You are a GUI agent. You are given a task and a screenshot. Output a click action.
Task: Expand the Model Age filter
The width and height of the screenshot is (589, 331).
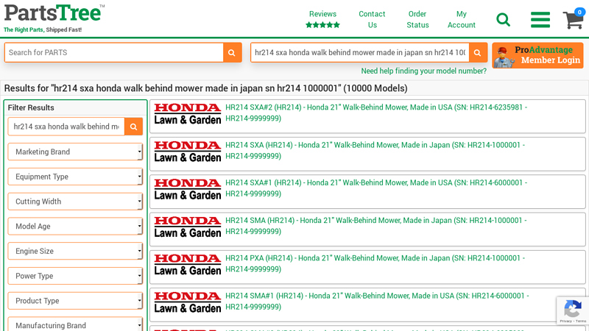[75, 227]
